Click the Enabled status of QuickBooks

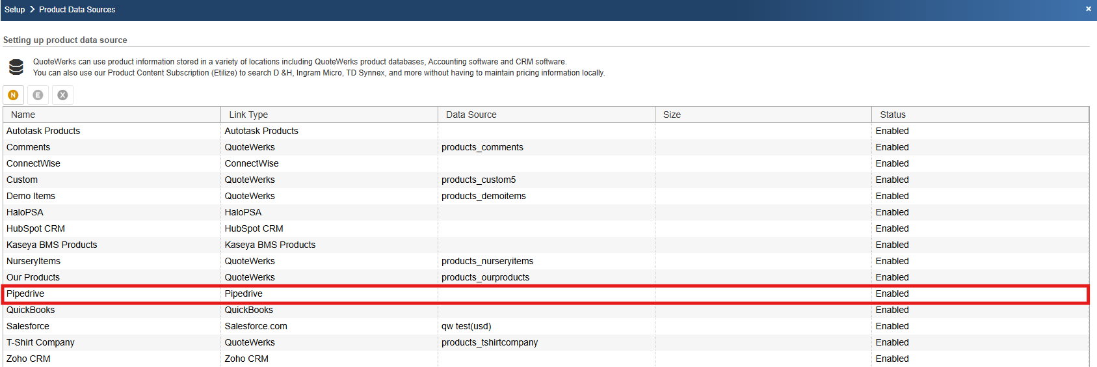(x=892, y=310)
